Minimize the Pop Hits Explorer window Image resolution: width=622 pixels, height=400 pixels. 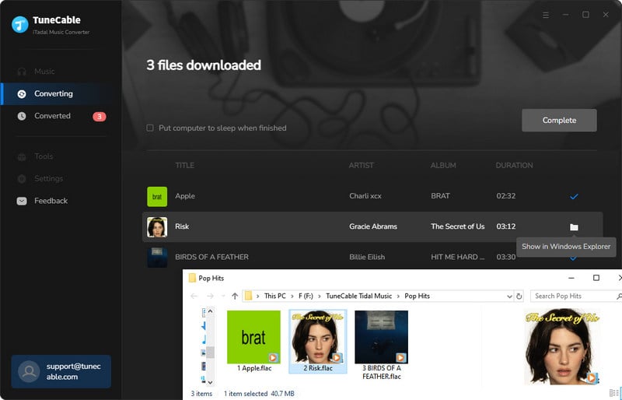click(571, 278)
